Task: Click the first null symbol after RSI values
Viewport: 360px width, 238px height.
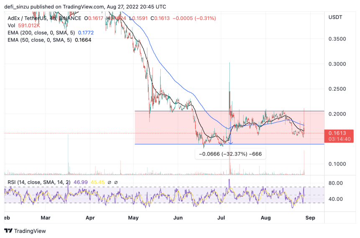Action: click(109, 182)
